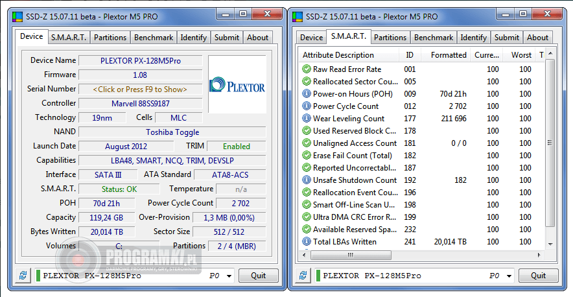Click the Available Reserved Space status icon

[306, 230]
